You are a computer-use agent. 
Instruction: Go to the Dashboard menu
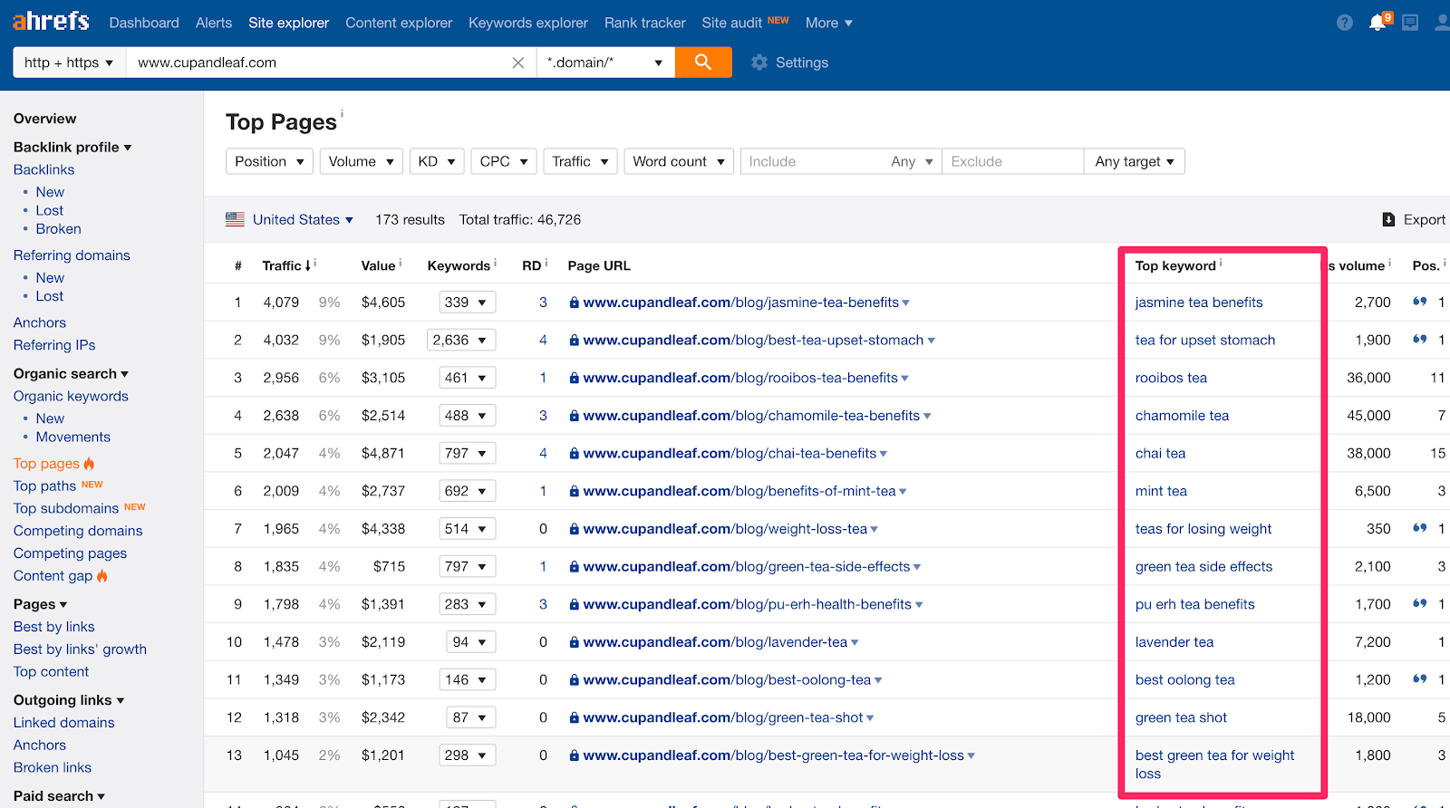coord(144,23)
